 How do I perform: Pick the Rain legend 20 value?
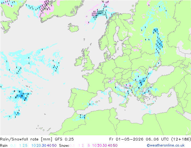[x=39, y=146]
